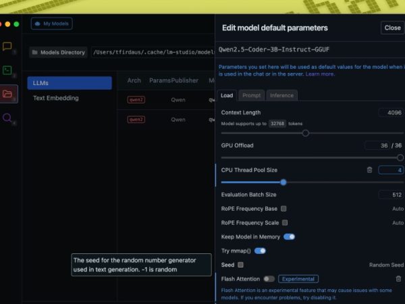Enable the RoPE Frequency Base checkbox

[283, 209]
